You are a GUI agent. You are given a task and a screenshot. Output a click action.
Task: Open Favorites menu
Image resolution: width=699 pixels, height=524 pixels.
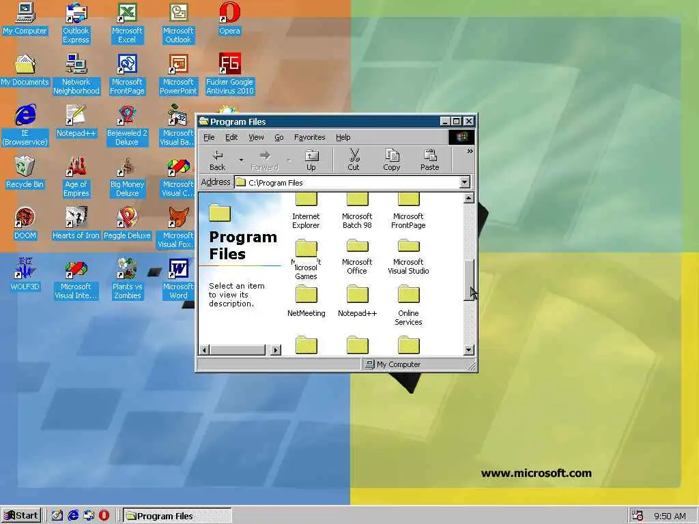309,137
